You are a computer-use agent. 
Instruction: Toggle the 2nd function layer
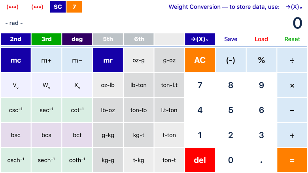pyautogui.click(x=15, y=39)
